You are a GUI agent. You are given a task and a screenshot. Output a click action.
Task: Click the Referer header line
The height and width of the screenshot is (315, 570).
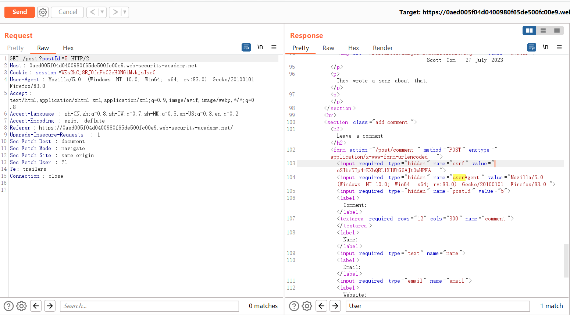click(121, 128)
